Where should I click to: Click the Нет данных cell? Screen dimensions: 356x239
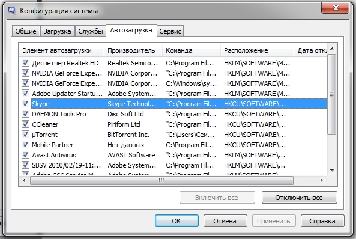[126, 145]
